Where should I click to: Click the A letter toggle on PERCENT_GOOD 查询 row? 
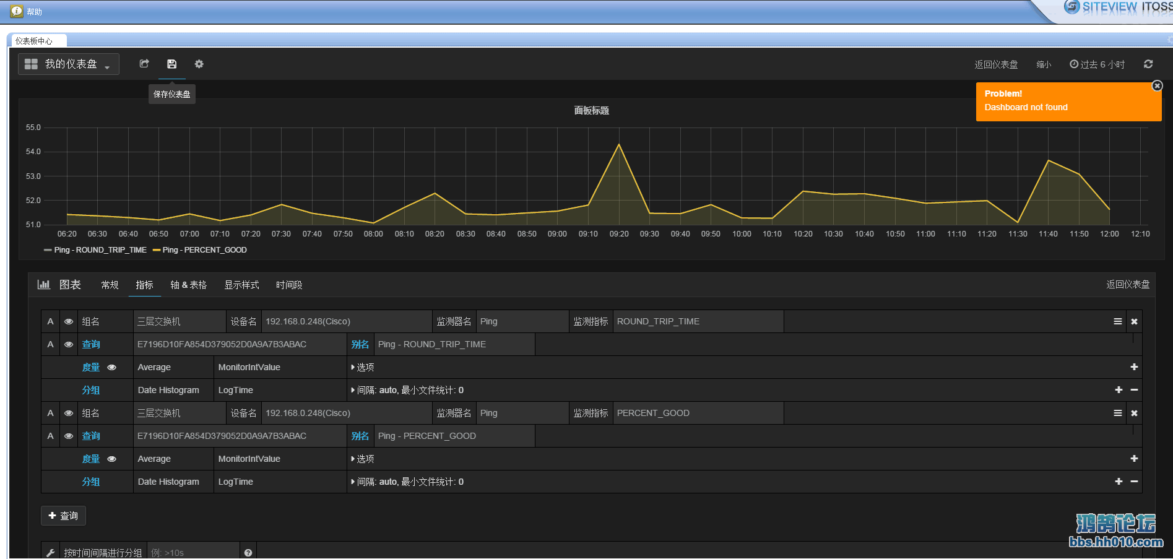[x=51, y=436]
